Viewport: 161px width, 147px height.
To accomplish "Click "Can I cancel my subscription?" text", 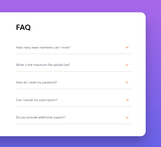I will pos(37,100).
